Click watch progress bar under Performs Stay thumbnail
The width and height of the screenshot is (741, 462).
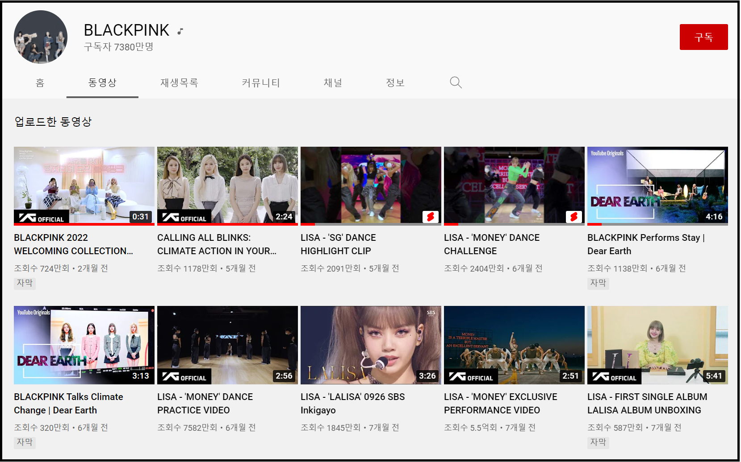(x=657, y=224)
